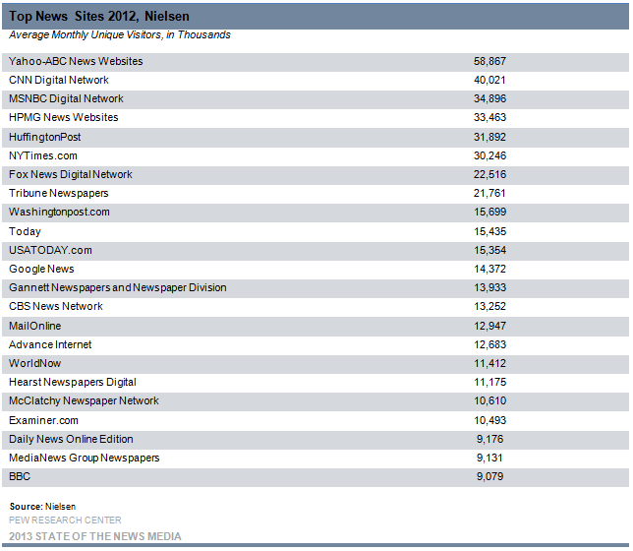Click 'Gannett Newspapers and Newspaper Division' label
This screenshot has width=633, height=551.
tap(118, 287)
